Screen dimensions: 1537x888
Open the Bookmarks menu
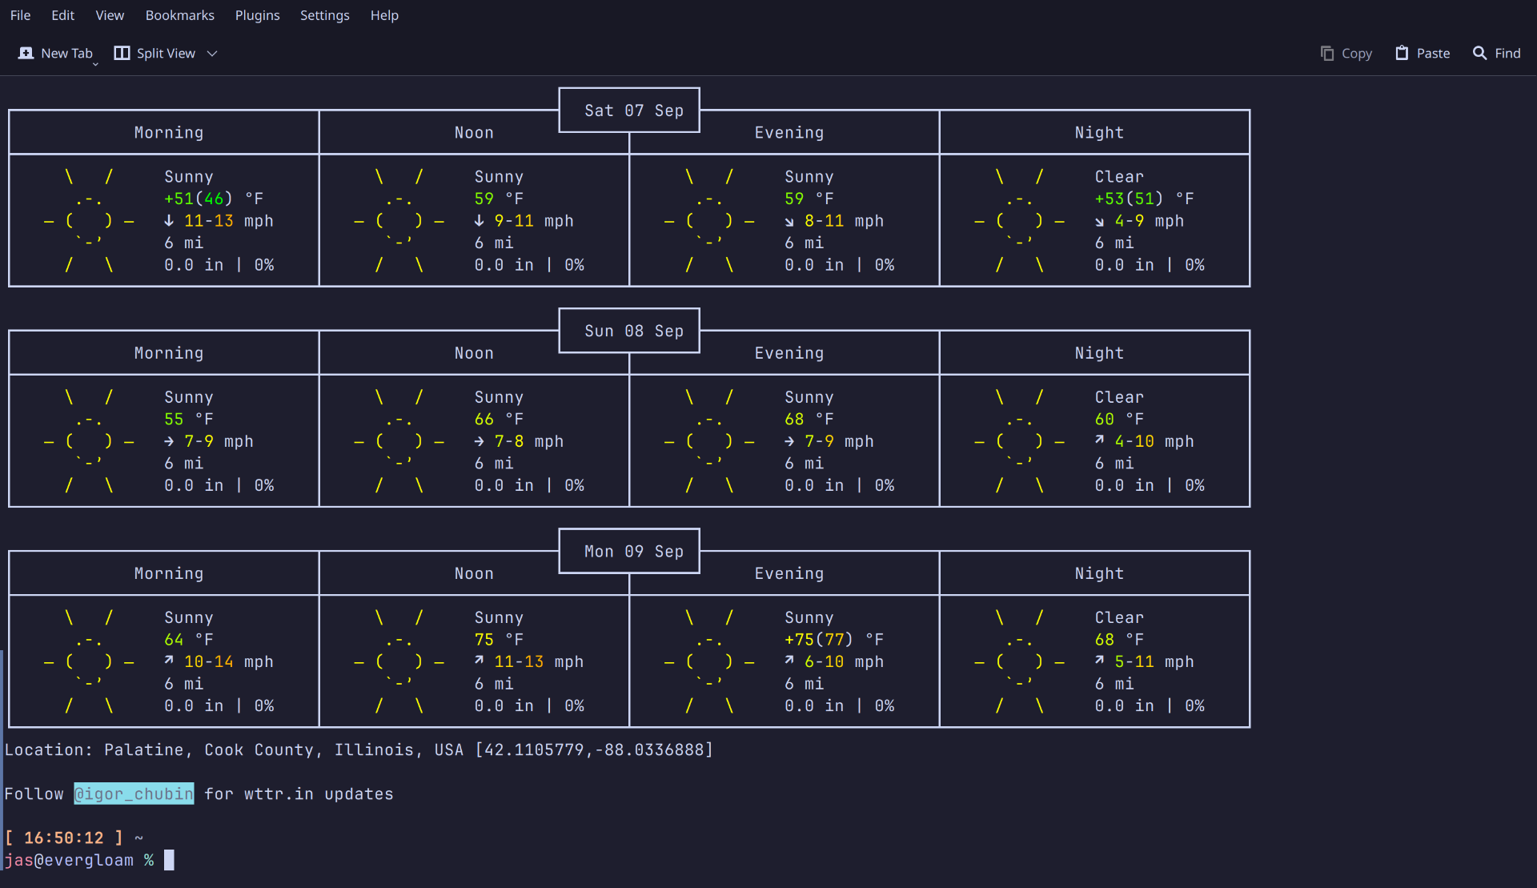coord(179,15)
